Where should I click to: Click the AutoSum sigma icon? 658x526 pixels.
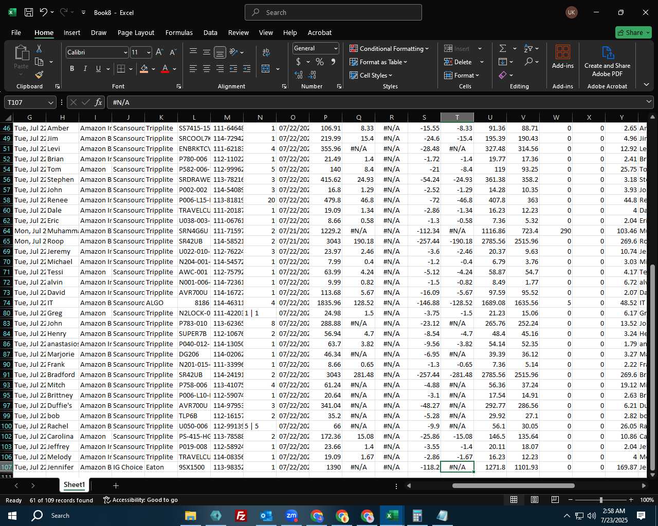click(x=503, y=48)
